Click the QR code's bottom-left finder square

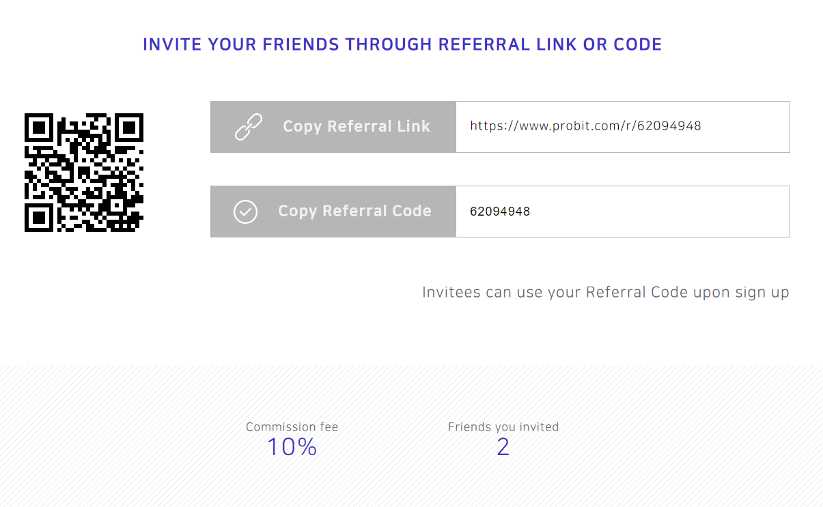[x=39, y=218]
